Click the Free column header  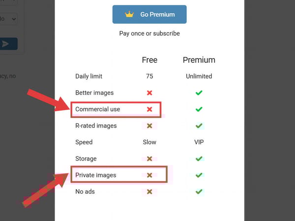149,60
